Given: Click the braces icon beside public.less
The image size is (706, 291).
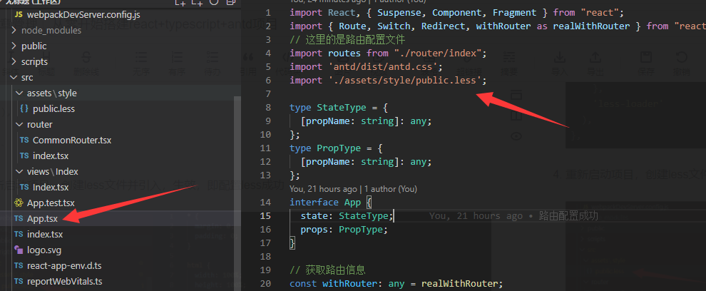Looking at the screenshot, I should tap(24, 108).
